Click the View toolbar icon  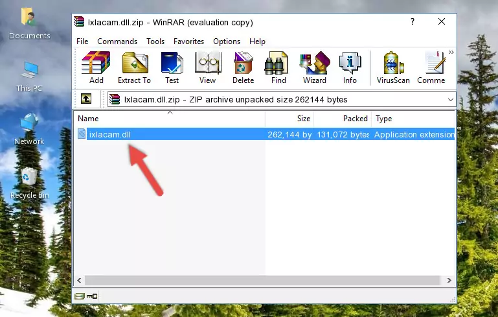click(x=207, y=67)
